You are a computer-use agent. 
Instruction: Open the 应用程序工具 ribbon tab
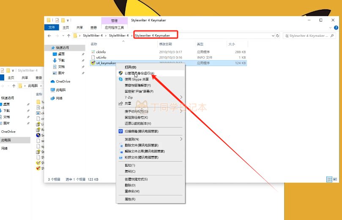tap(114, 27)
